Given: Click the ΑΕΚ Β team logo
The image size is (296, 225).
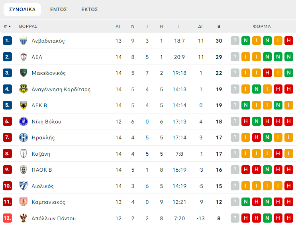Looking at the screenshot, I should [24, 105].
